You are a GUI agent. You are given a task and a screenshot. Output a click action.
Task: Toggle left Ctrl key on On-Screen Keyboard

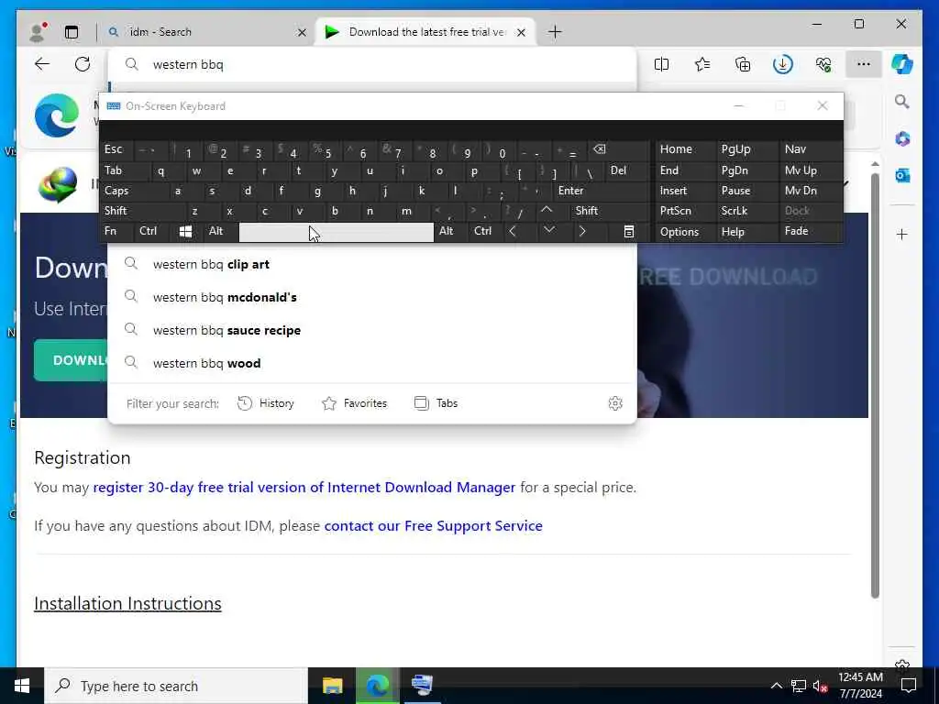coord(151,232)
